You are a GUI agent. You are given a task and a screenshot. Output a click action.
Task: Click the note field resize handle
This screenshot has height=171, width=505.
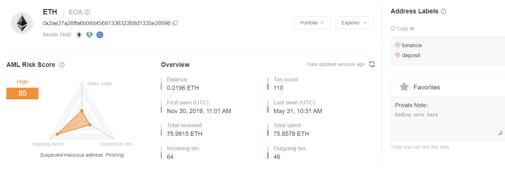coord(500,134)
